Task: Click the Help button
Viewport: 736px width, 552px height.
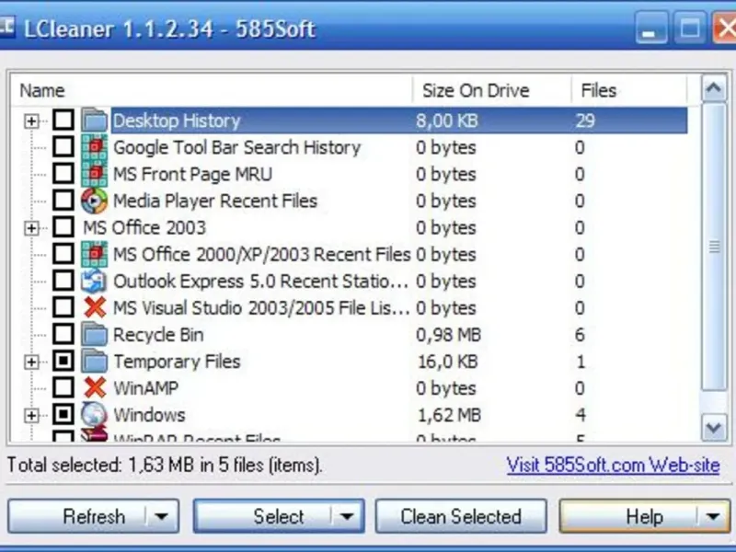Action: (645, 516)
